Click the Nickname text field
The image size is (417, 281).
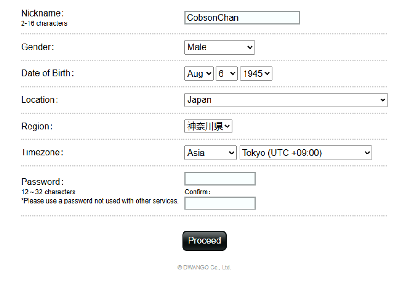[242, 18]
